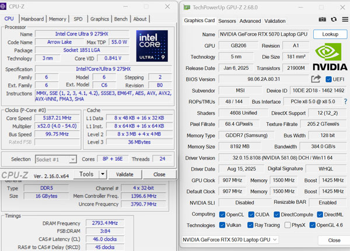Click the Multiplier value x52.0
This screenshot has height=251, width=350.
pos(57,126)
